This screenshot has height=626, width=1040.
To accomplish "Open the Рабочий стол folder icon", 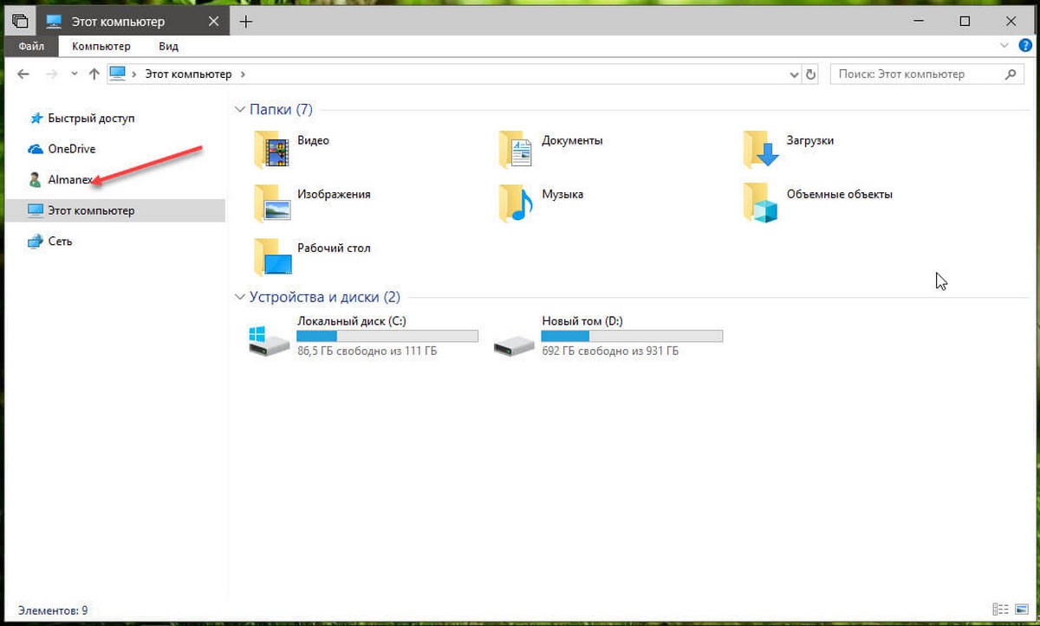I will (271, 256).
